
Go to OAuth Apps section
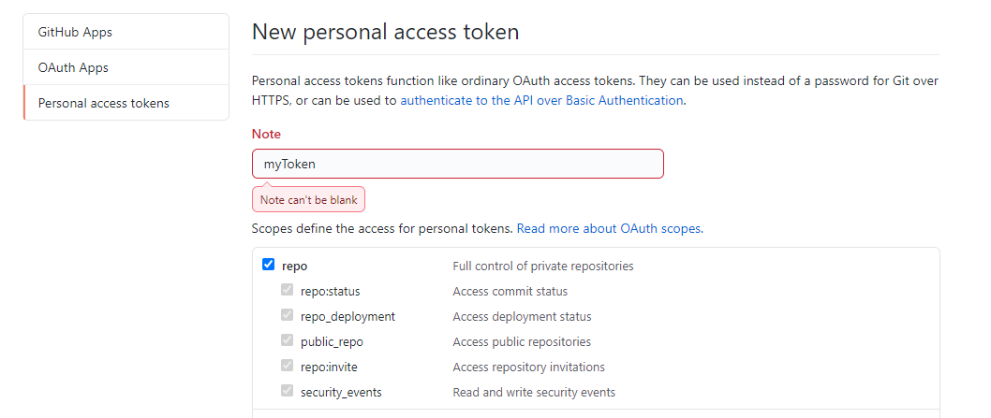126,67
